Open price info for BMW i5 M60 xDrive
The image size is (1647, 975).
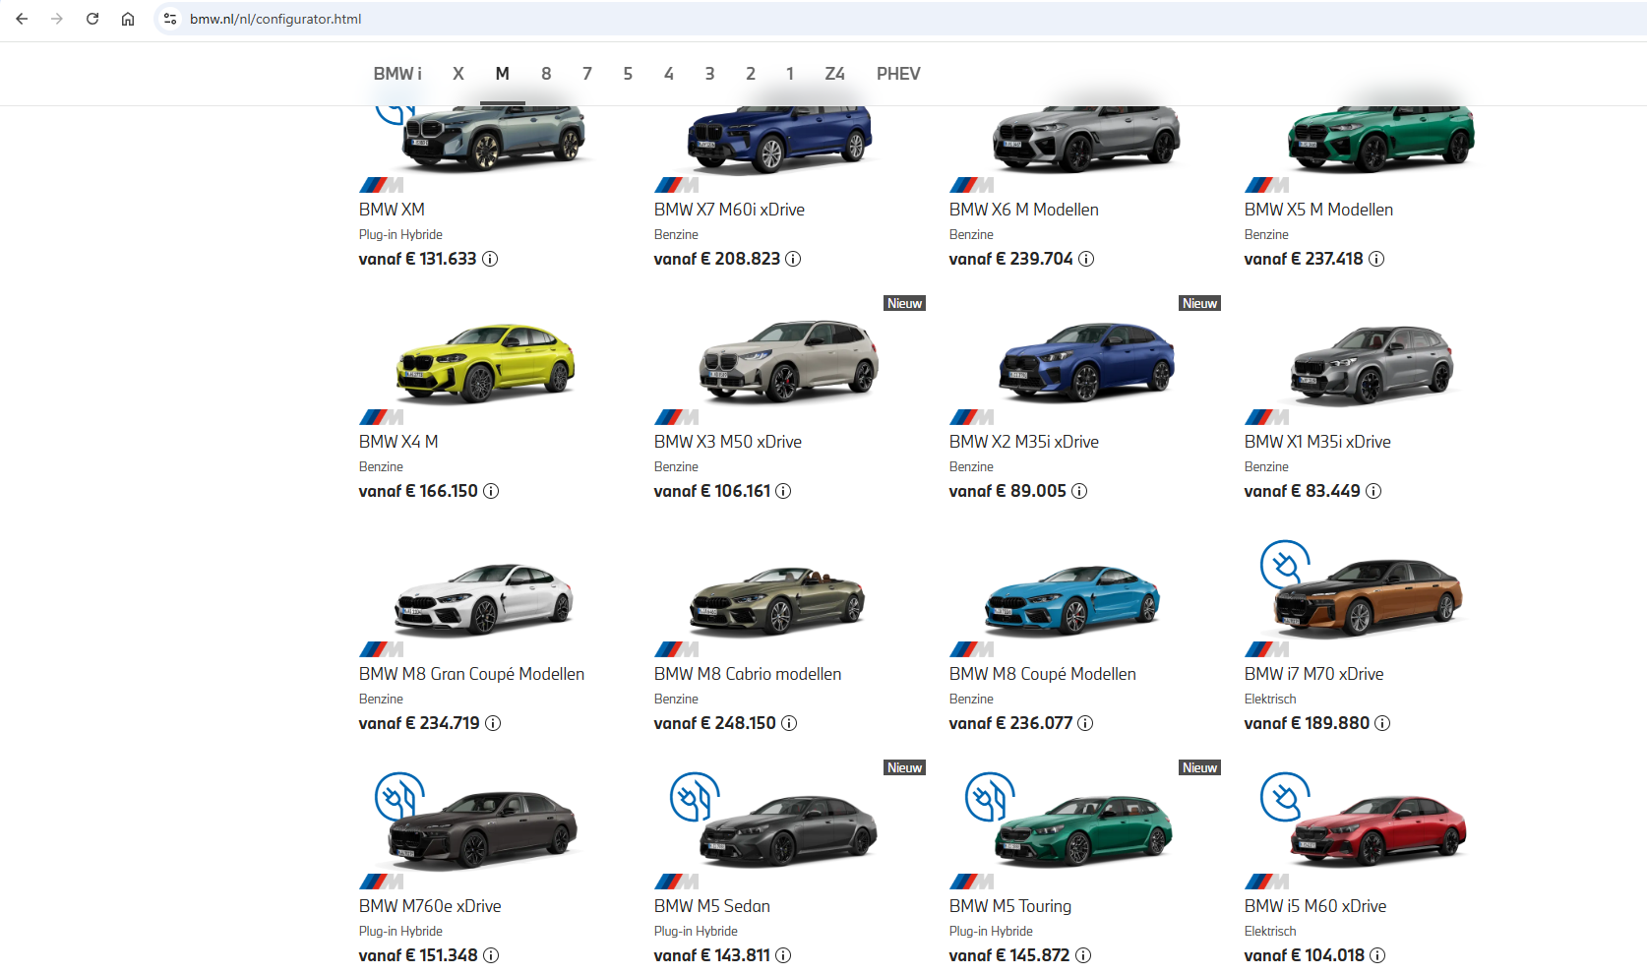[1377, 955]
